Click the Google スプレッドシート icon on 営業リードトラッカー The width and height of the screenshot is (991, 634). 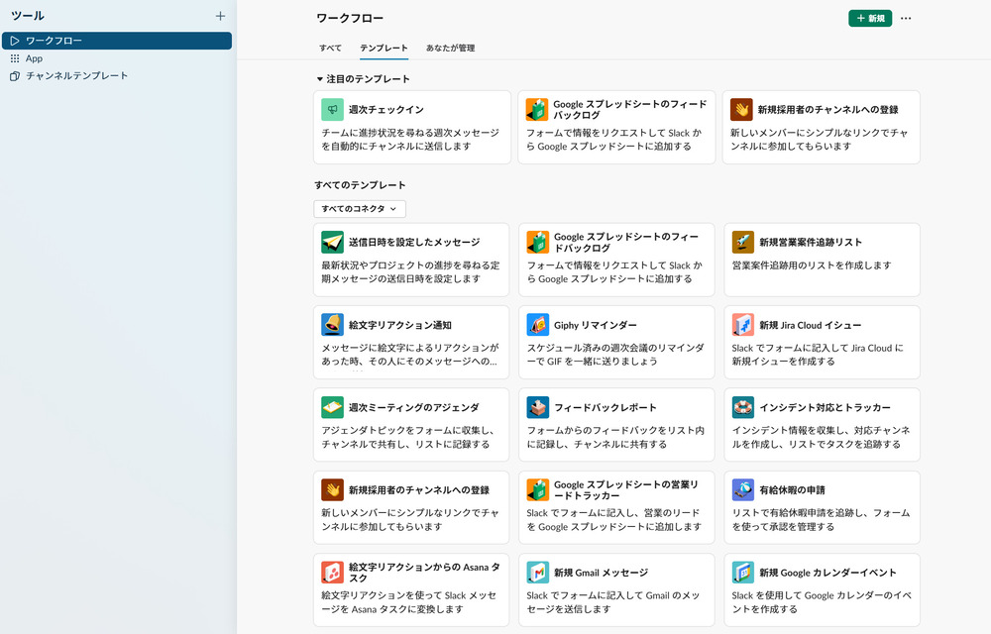coord(537,491)
